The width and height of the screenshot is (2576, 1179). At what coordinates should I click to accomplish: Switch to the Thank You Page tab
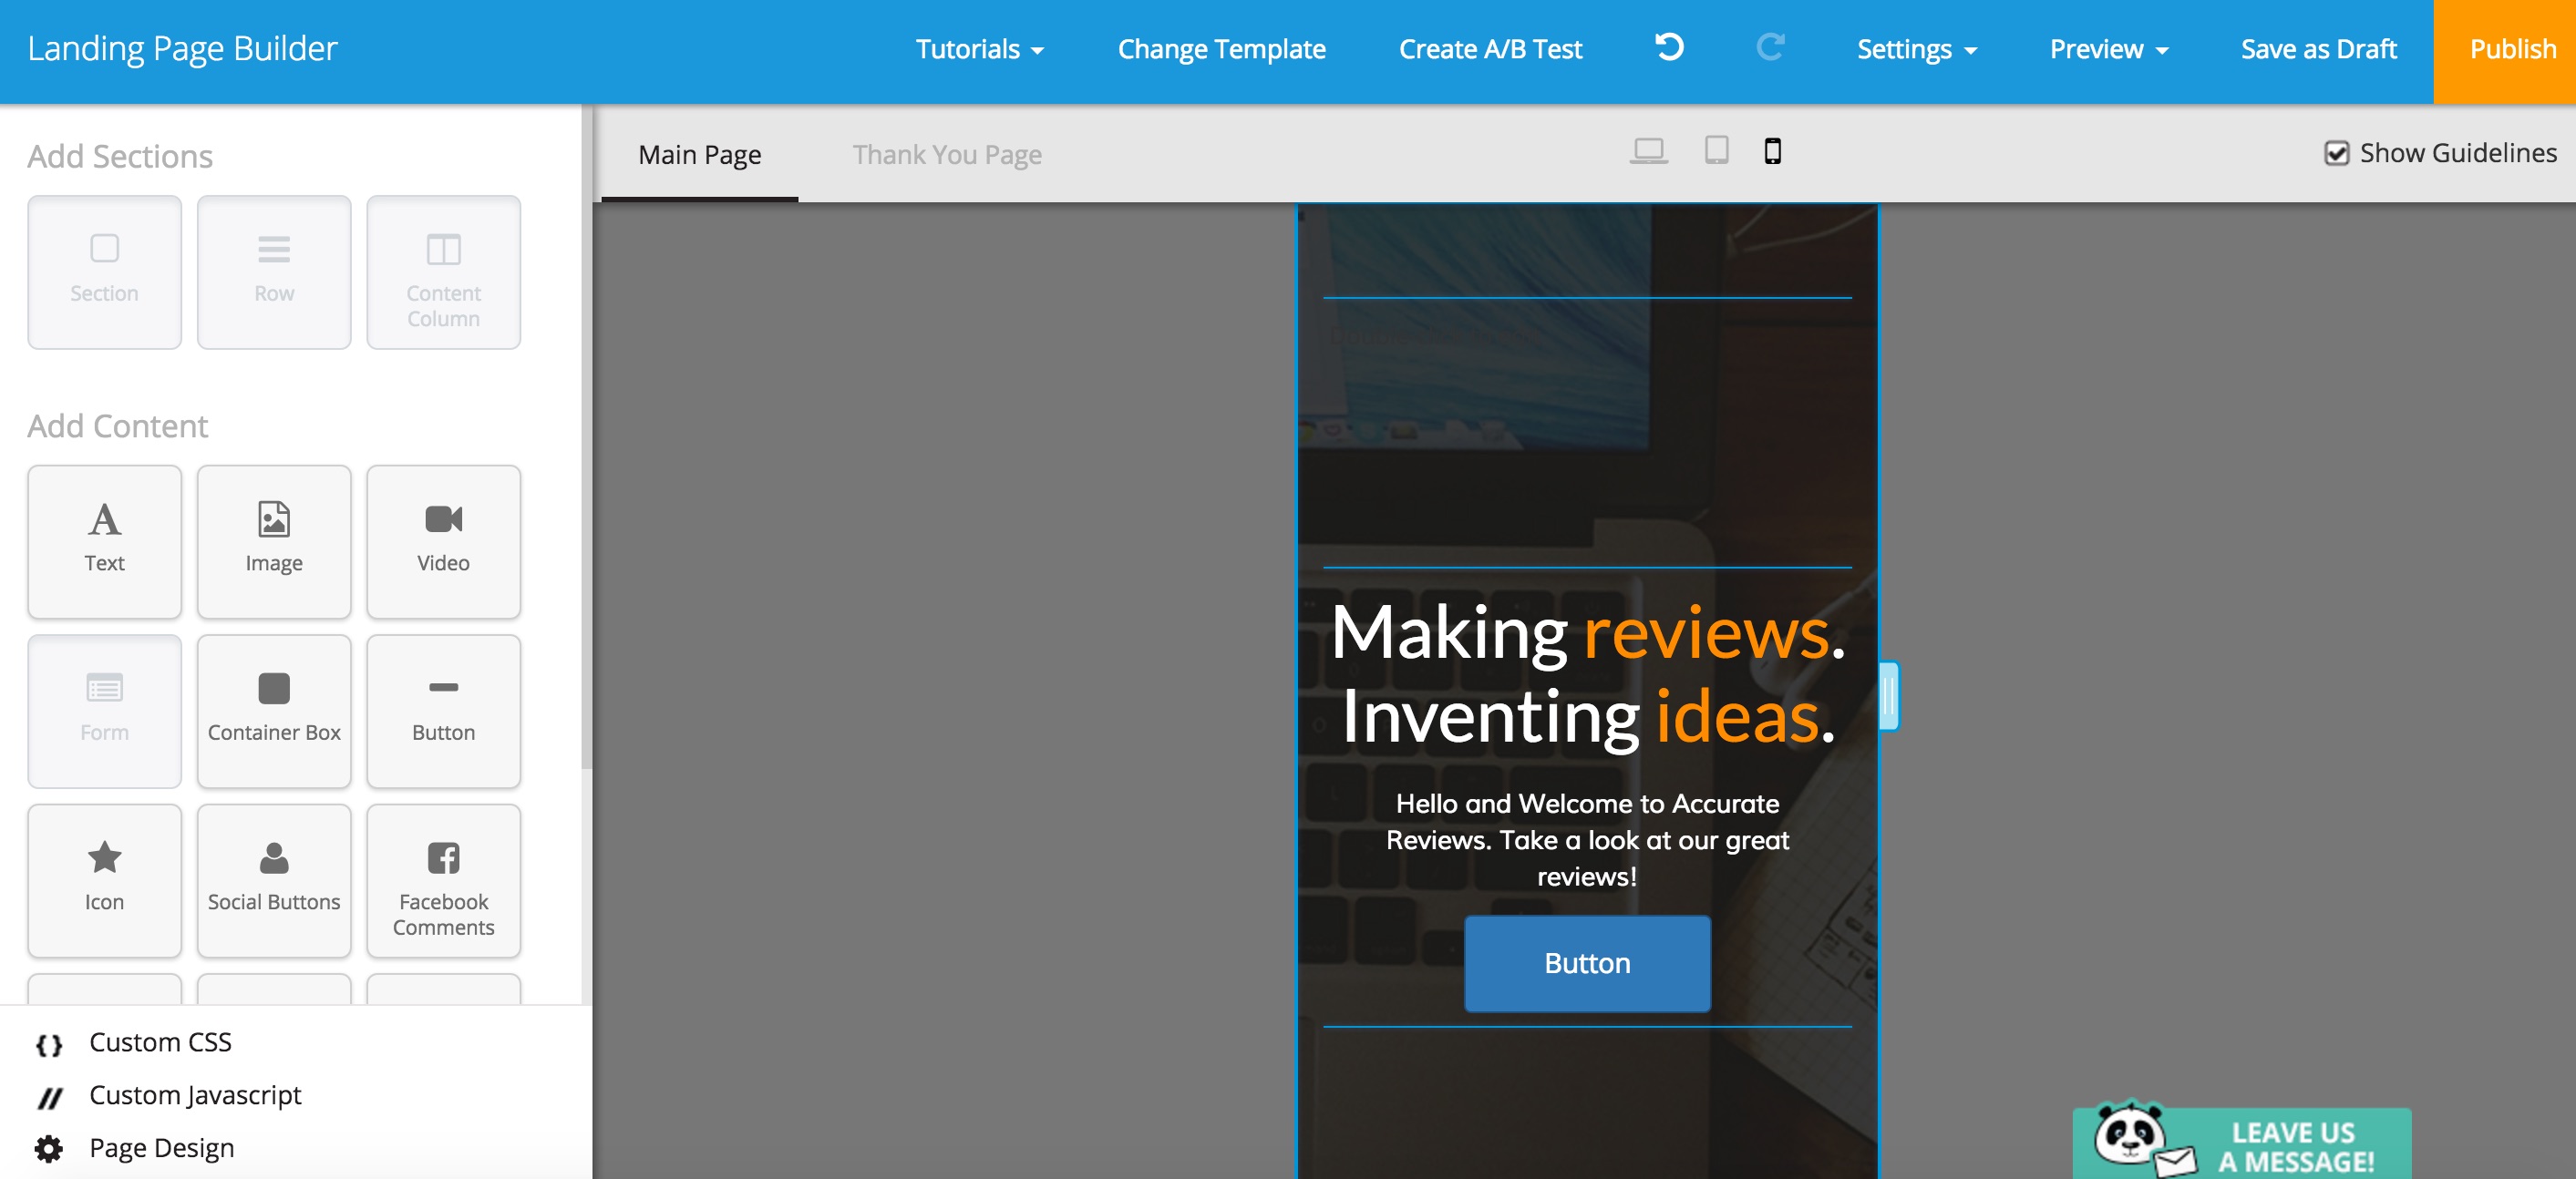coord(946,155)
